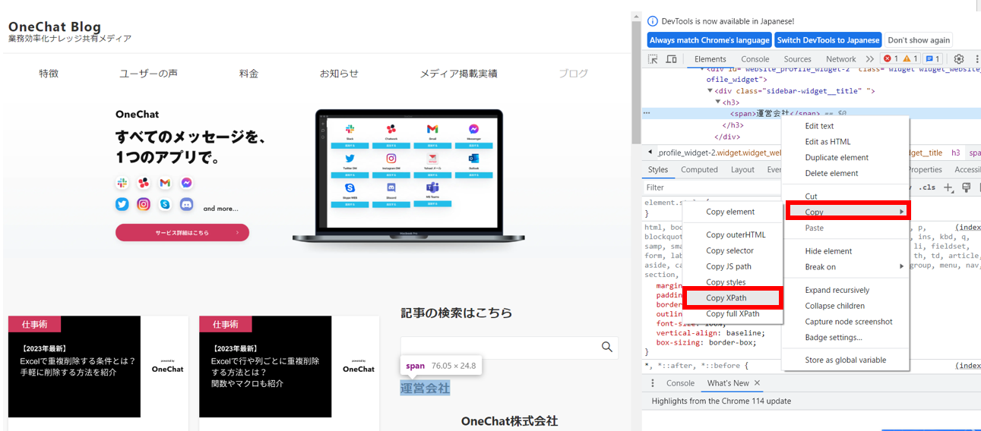Open the Console drawer tab
The image size is (981, 431).
tap(680, 383)
